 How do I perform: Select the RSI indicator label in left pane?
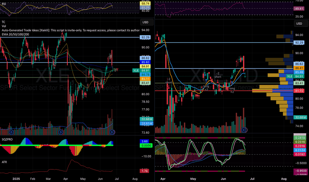coord(4,4)
